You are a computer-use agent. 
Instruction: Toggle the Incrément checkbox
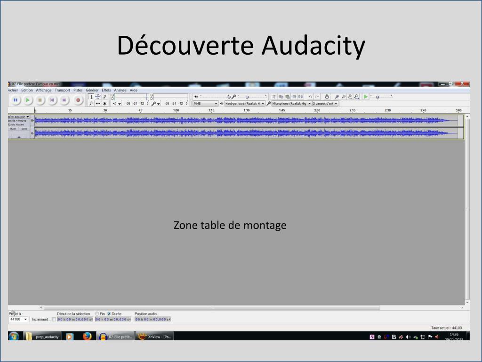click(x=54, y=320)
